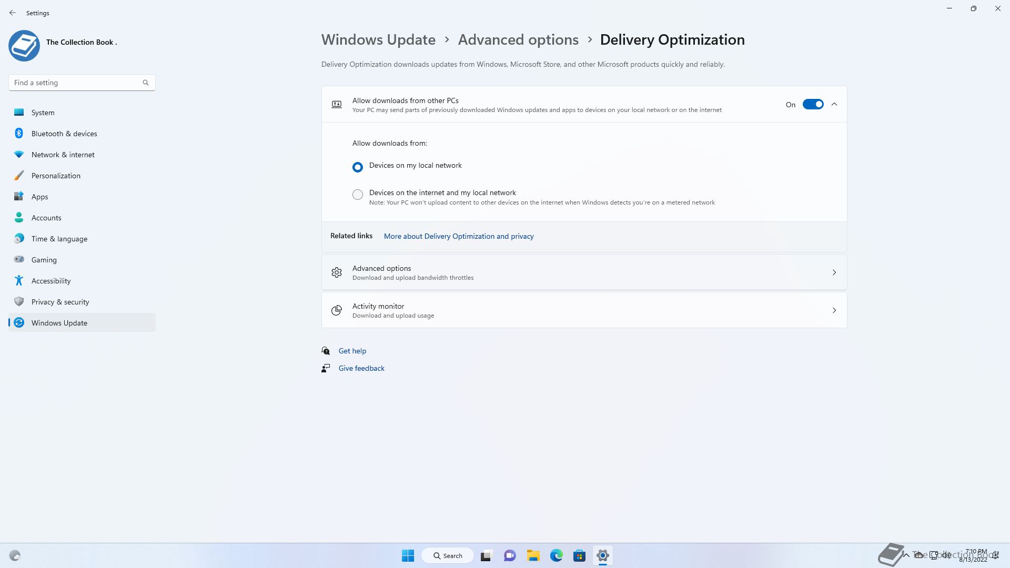Go to System settings
The image size is (1010, 568).
point(82,113)
